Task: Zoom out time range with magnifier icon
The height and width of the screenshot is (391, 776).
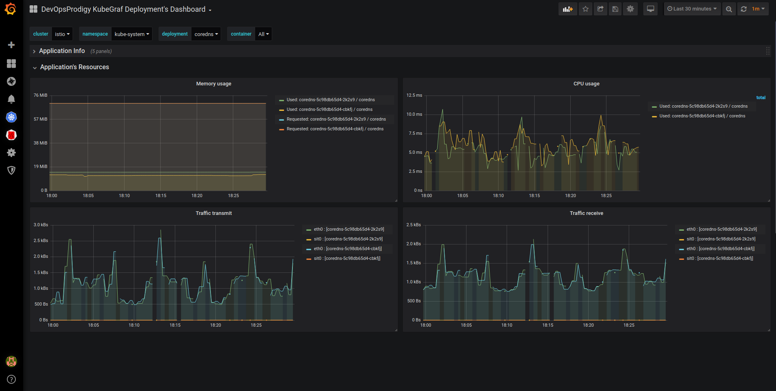Action: [729, 9]
